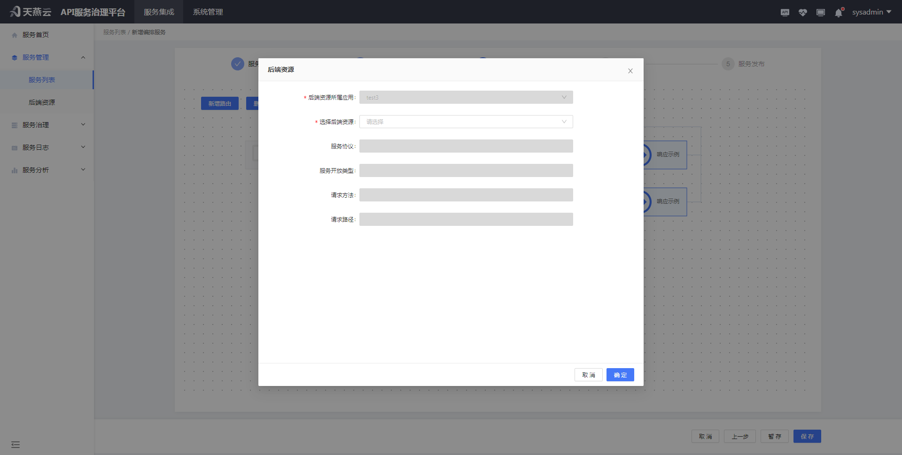Screen dimensions: 902x455
Task: Select the 服务首页 home icon
Action: tap(14, 34)
